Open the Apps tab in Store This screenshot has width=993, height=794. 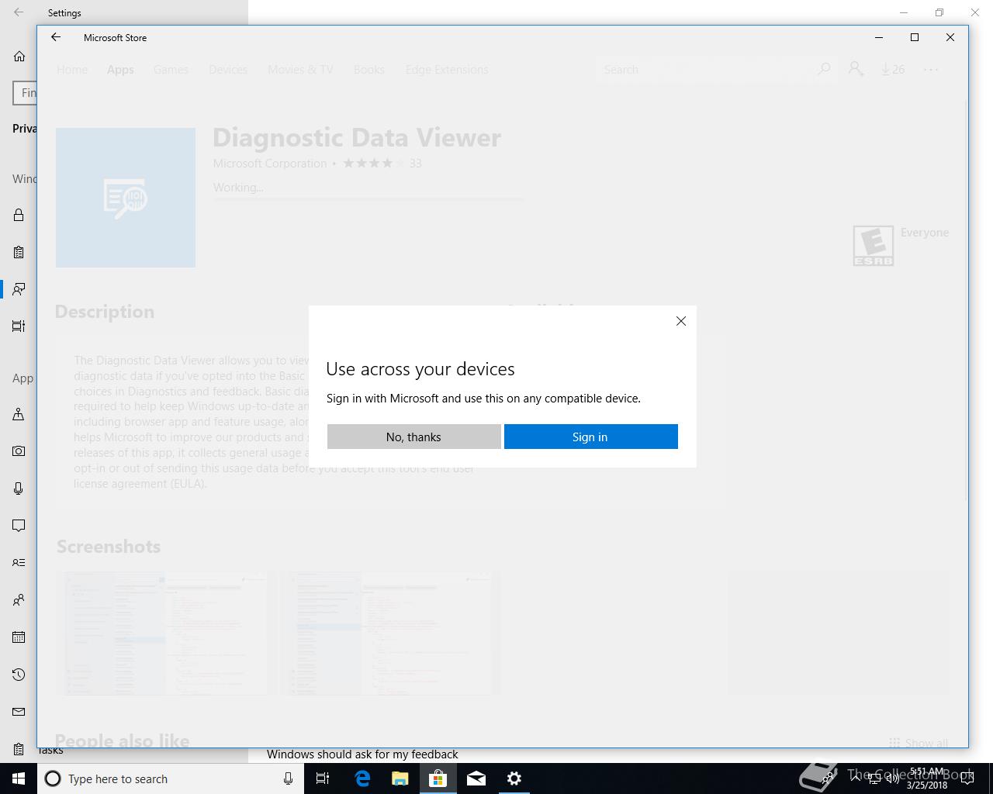pyautogui.click(x=120, y=70)
